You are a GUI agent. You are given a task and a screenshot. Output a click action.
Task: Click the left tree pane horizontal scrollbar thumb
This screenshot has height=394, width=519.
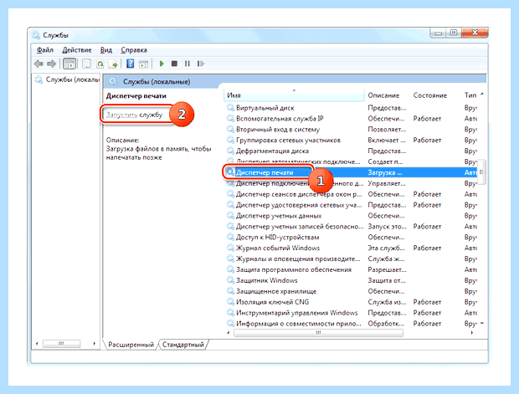(61, 344)
